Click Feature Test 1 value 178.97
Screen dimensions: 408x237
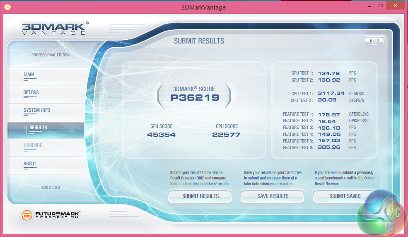click(329, 115)
